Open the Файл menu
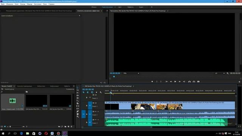242x136 pixels. click(3, 4)
